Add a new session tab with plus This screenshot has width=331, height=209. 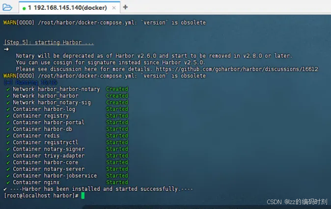pyautogui.click(x=125, y=7)
